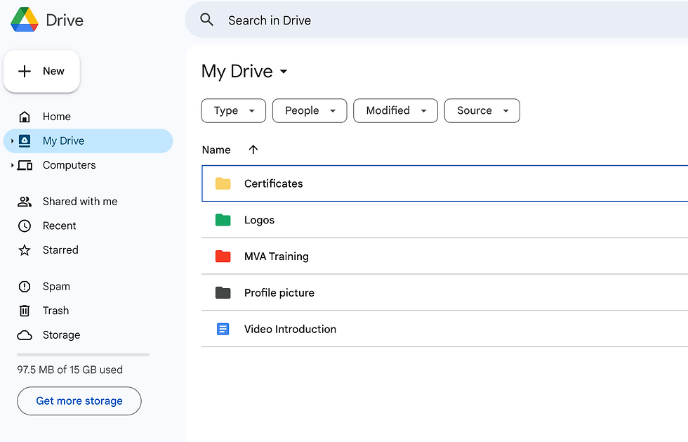The width and height of the screenshot is (688, 442).
Task: Open the Recent section
Action: point(59,226)
